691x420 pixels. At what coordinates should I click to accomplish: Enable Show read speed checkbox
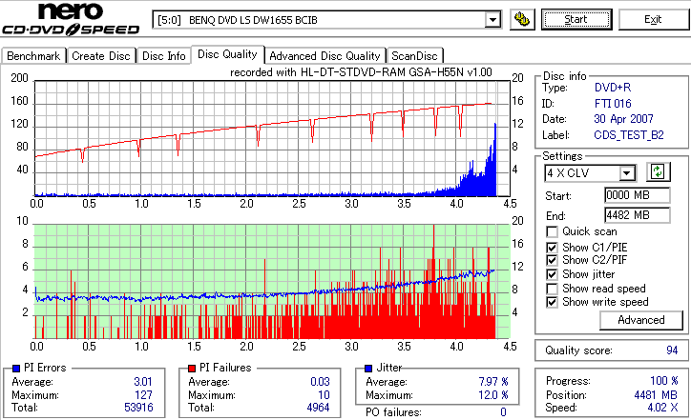point(552,289)
